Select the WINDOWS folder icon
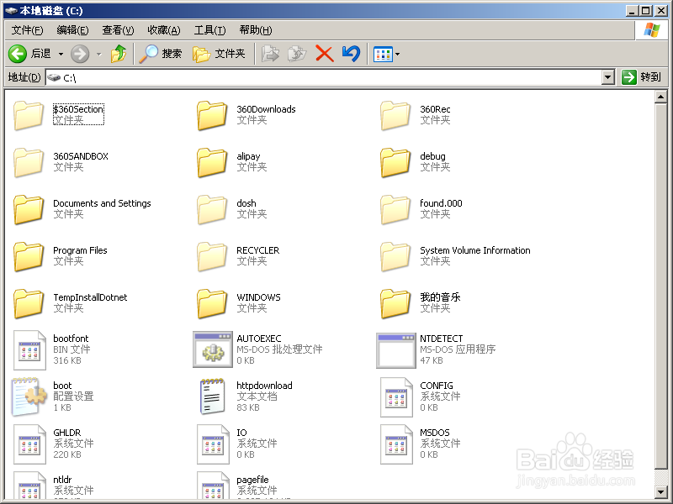 [212, 303]
